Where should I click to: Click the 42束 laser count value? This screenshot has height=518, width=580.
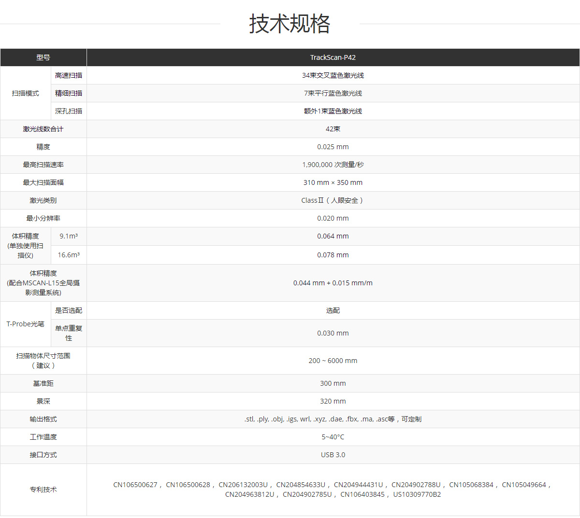pos(333,128)
